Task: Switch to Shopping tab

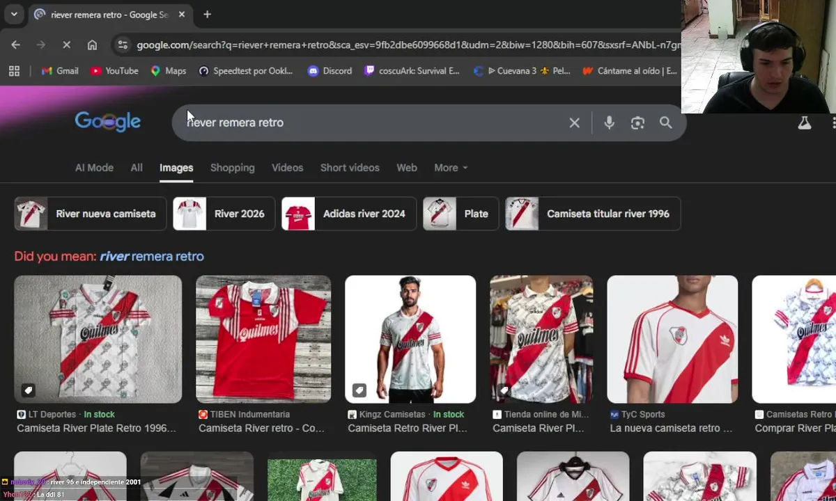Action: 233,168
